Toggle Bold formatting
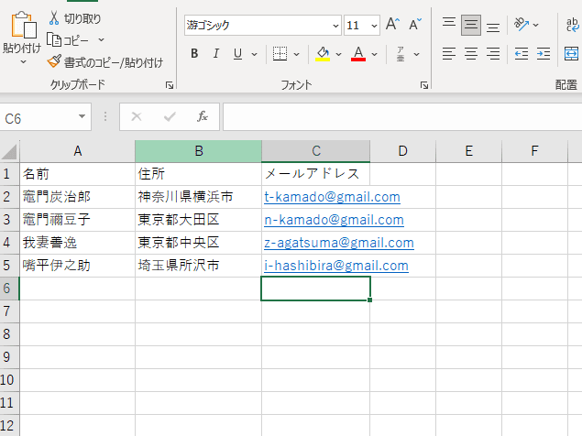The height and width of the screenshot is (436, 582). [194, 54]
